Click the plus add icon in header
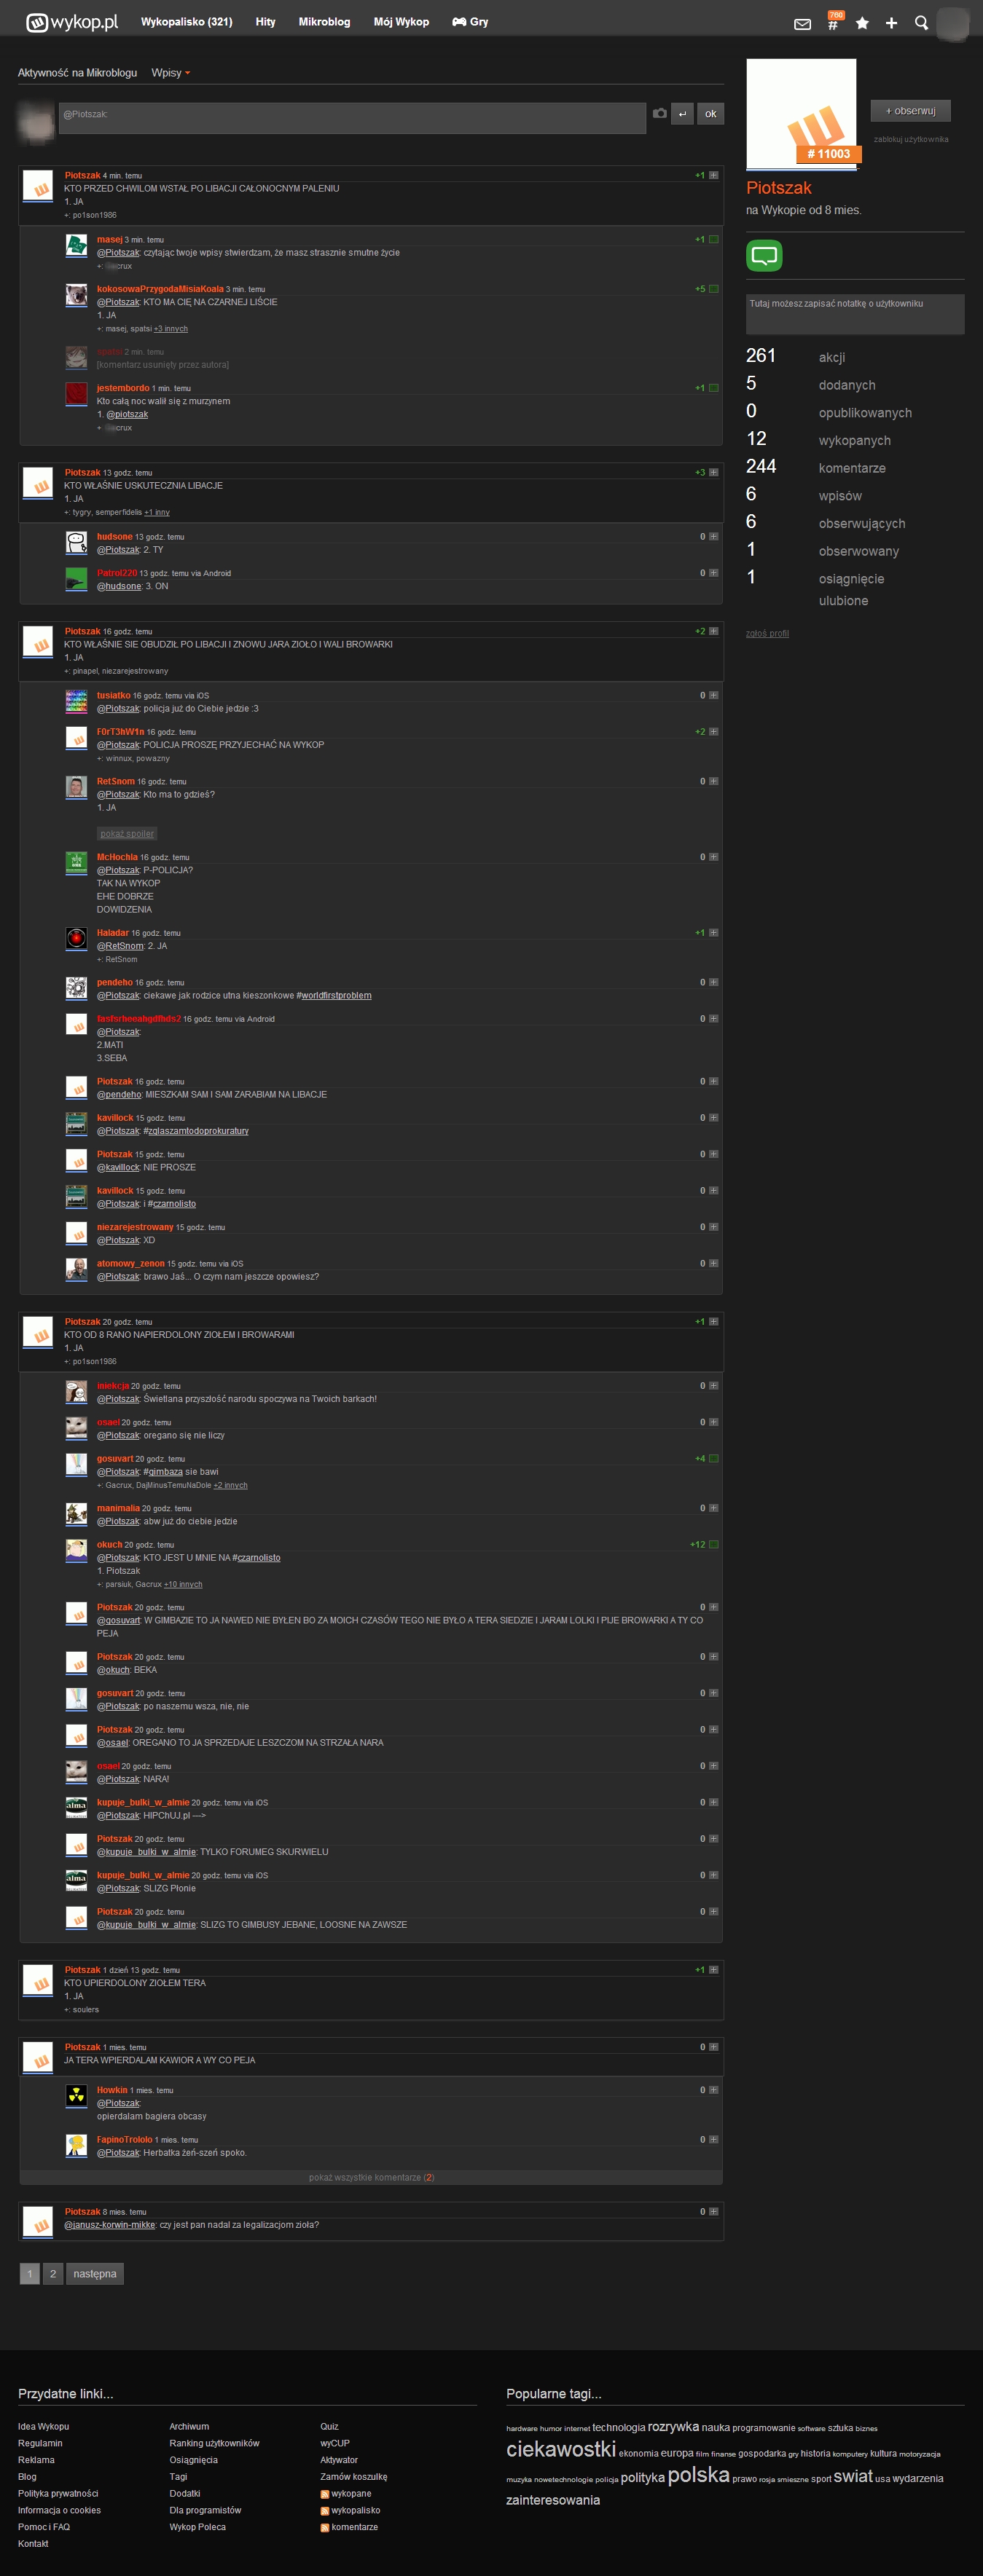983x2576 pixels. click(891, 23)
